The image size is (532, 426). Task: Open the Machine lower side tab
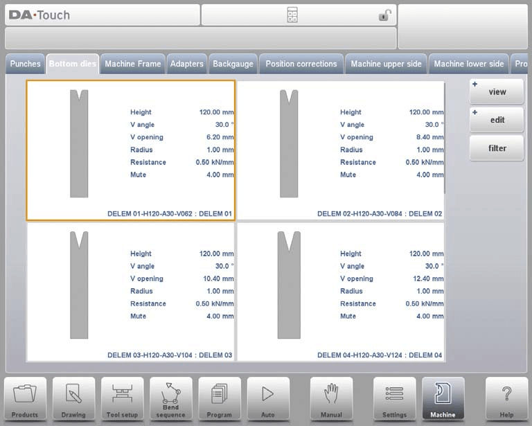[x=469, y=64]
